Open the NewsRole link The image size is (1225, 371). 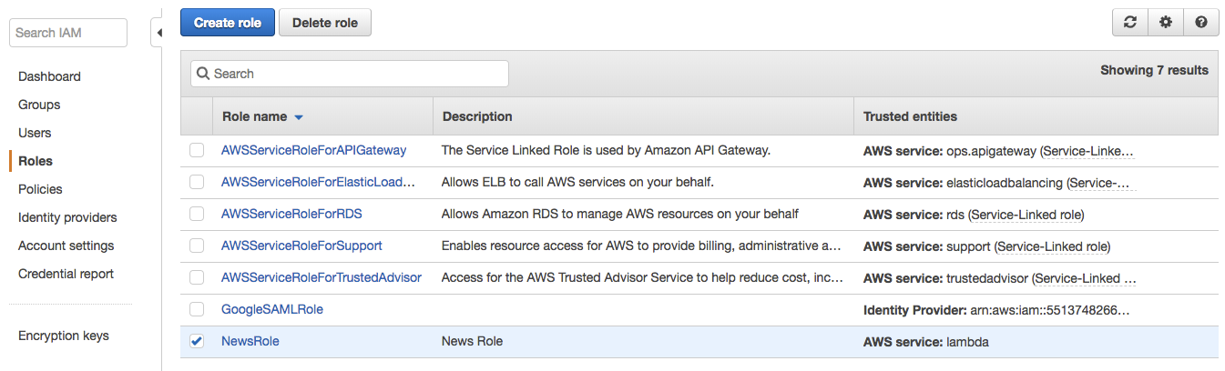click(x=250, y=341)
